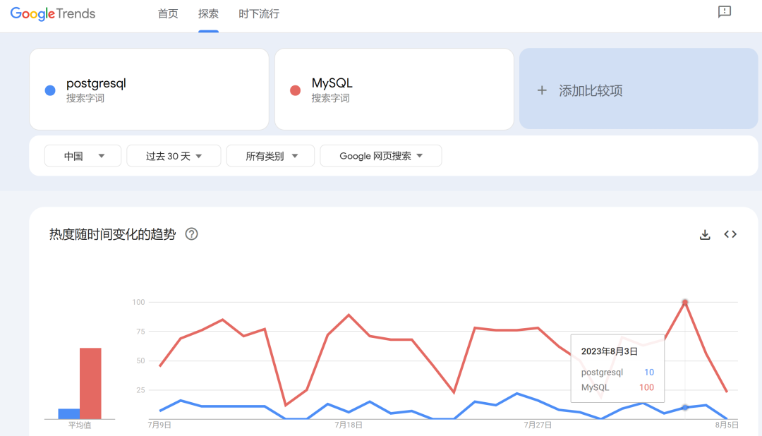
Task: Download the trend chart as CSV
Action: 705,235
